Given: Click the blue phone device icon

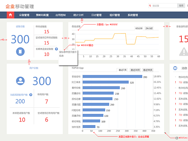Looking at the screenshot, I should [x=20, y=52].
